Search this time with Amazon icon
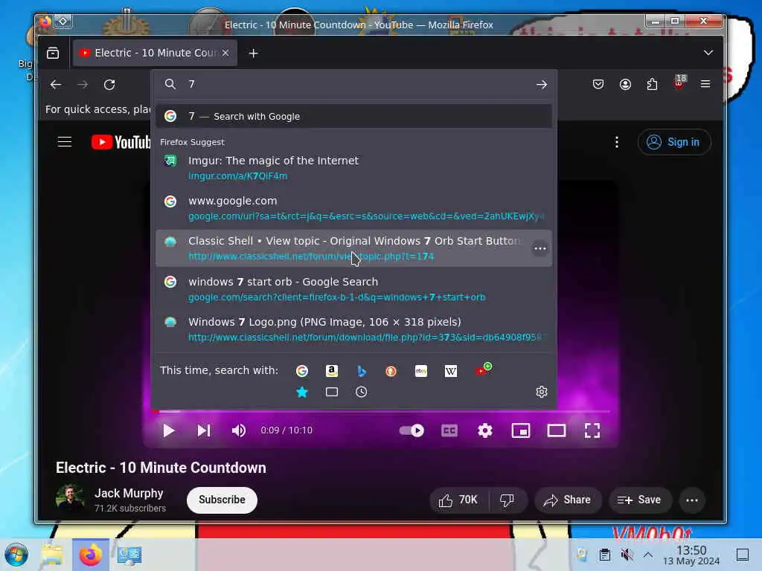 click(331, 371)
